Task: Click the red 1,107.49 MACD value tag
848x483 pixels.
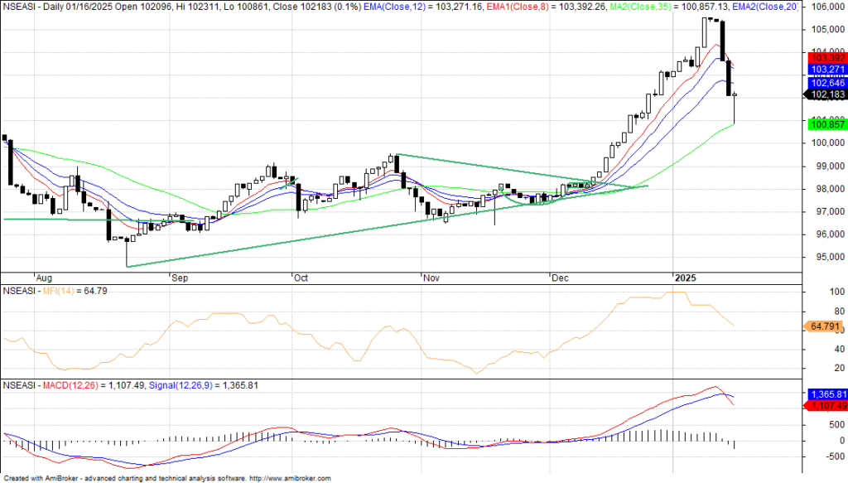Action: [824, 405]
